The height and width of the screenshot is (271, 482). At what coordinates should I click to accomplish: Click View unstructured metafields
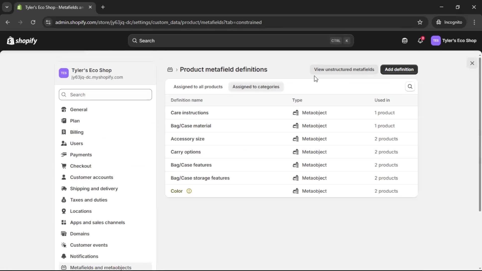coord(344,70)
